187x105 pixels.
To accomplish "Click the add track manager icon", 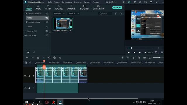I will [26, 62].
